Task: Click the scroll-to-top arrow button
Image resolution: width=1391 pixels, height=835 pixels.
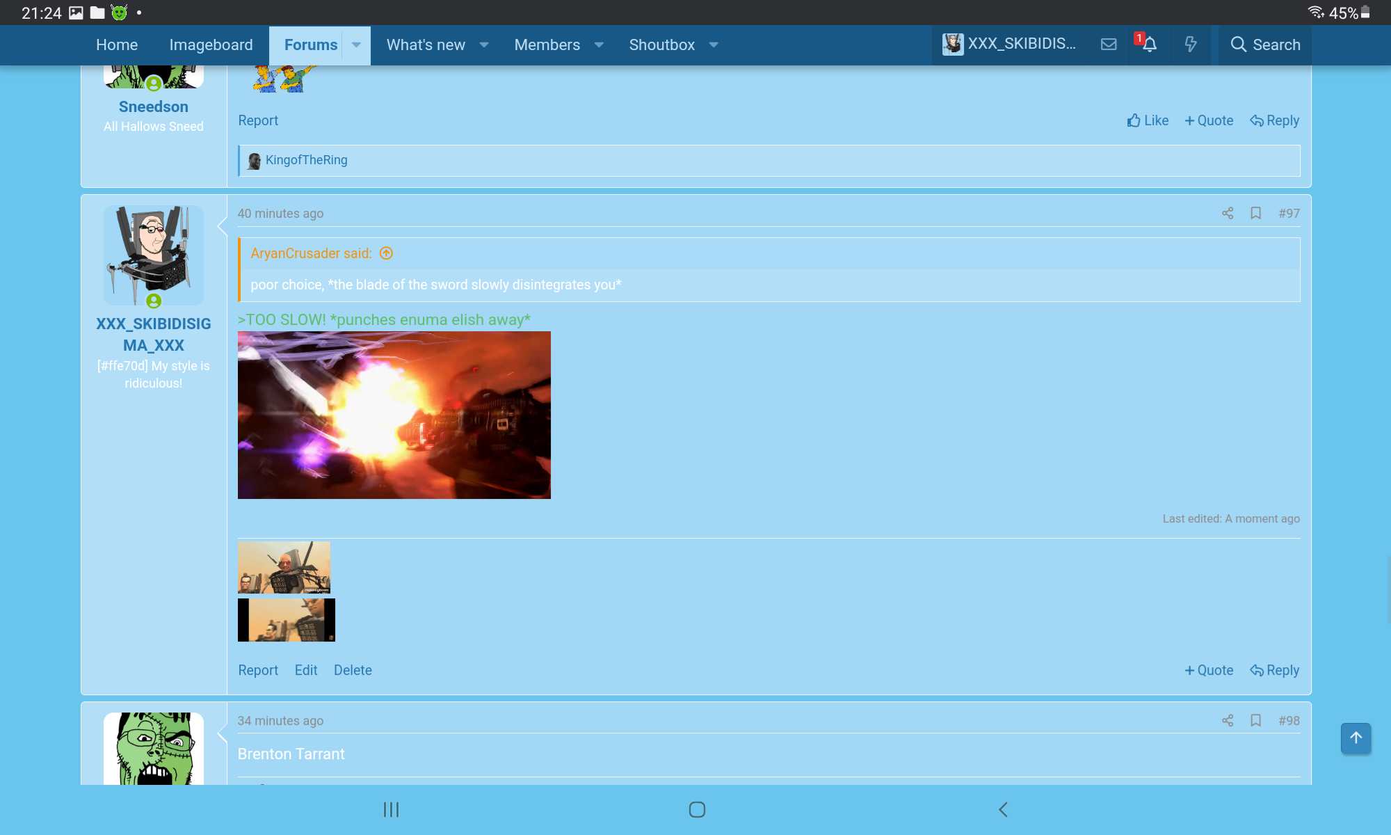Action: (x=1356, y=738)
